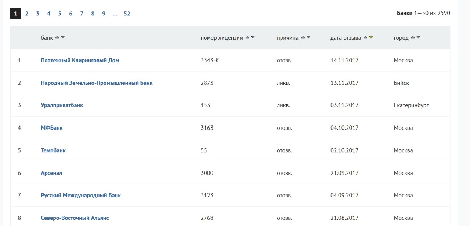The height and width of the screenshot is (226, 470).
Task: Go to page 2
Action: tap(26, 14)
